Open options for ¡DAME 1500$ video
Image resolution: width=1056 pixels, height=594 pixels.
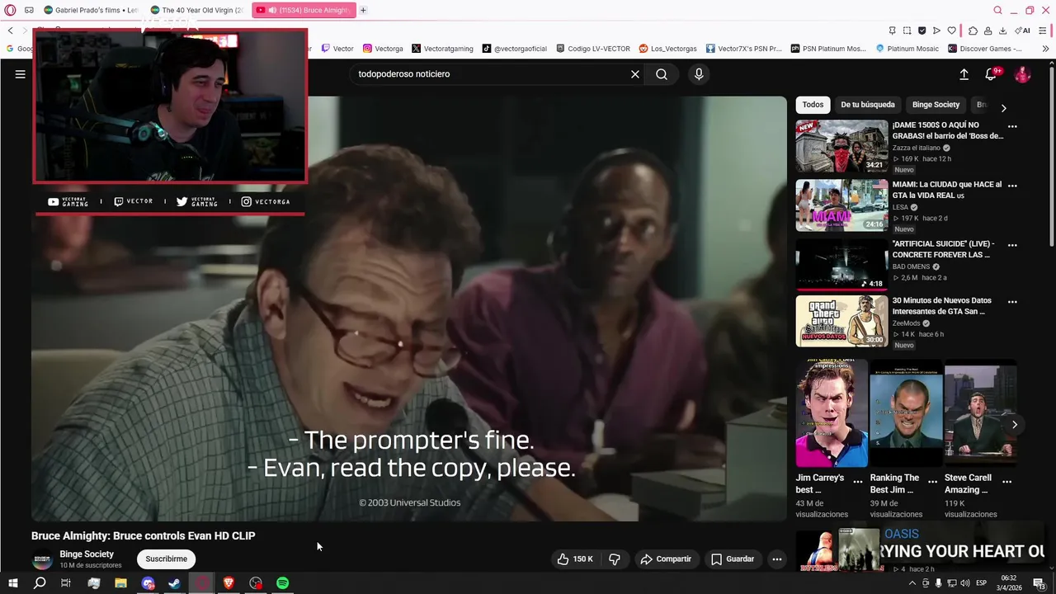click(1012, 126)
